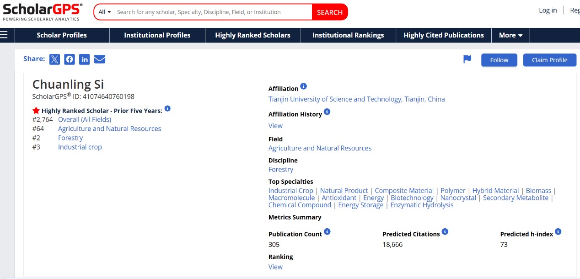Image resolution: width=580 pixels, height=279 pixels.
Task: Click the scholar search input field
Action: [x=213, y=12]
